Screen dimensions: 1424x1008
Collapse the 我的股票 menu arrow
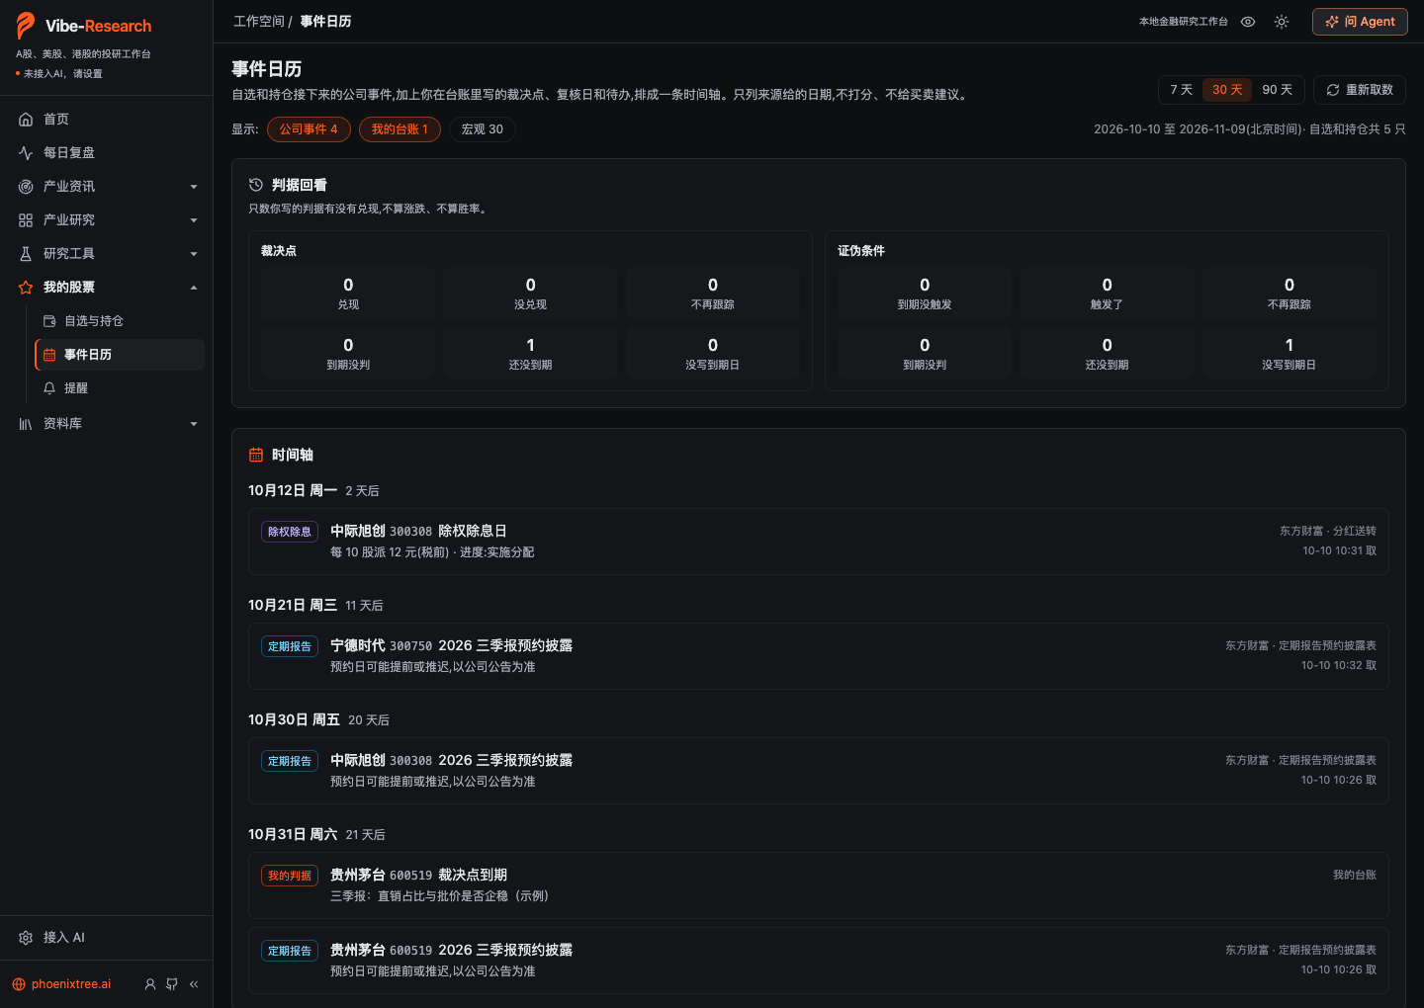coord(194,288)
